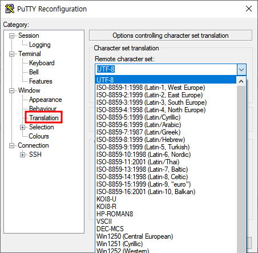This screenshot has height=253, width=258.
Task: Choose UTF-8 in the dropdown list
Action: coord(166,80)
